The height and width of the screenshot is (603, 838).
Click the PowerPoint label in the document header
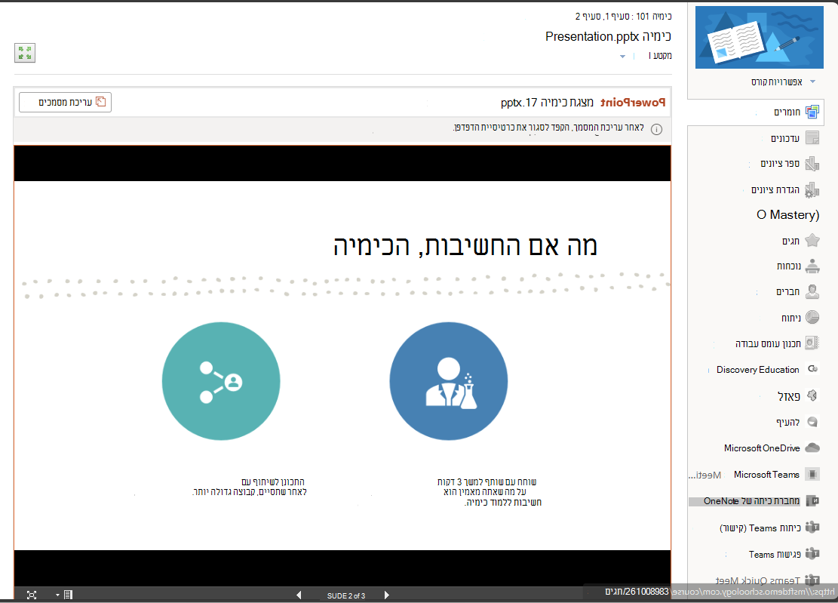(633, 102)
